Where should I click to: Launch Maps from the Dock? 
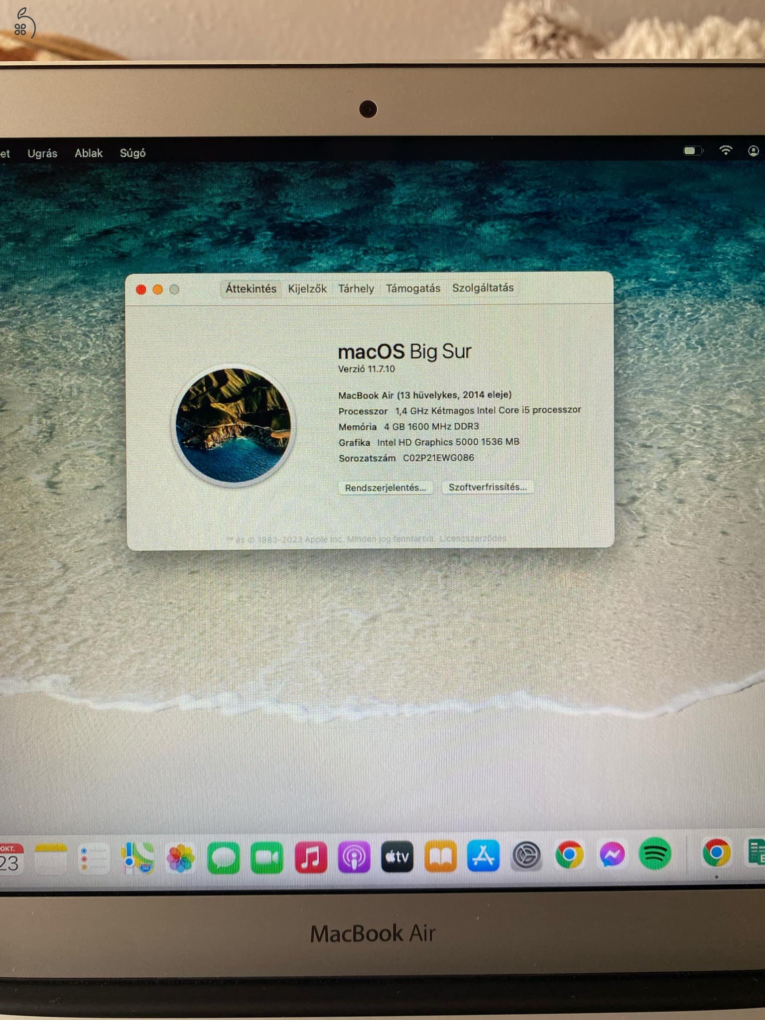click(x=137, y=858)
